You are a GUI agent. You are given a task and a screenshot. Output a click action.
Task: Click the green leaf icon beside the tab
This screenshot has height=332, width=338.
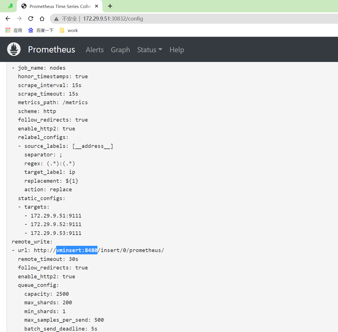tap(10, 6)
